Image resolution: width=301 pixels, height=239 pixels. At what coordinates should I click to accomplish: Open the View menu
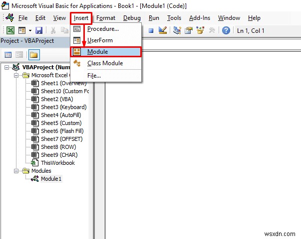click(59, 18)
